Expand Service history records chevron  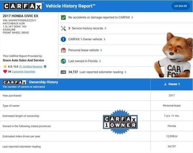click(x=105, y=28)
